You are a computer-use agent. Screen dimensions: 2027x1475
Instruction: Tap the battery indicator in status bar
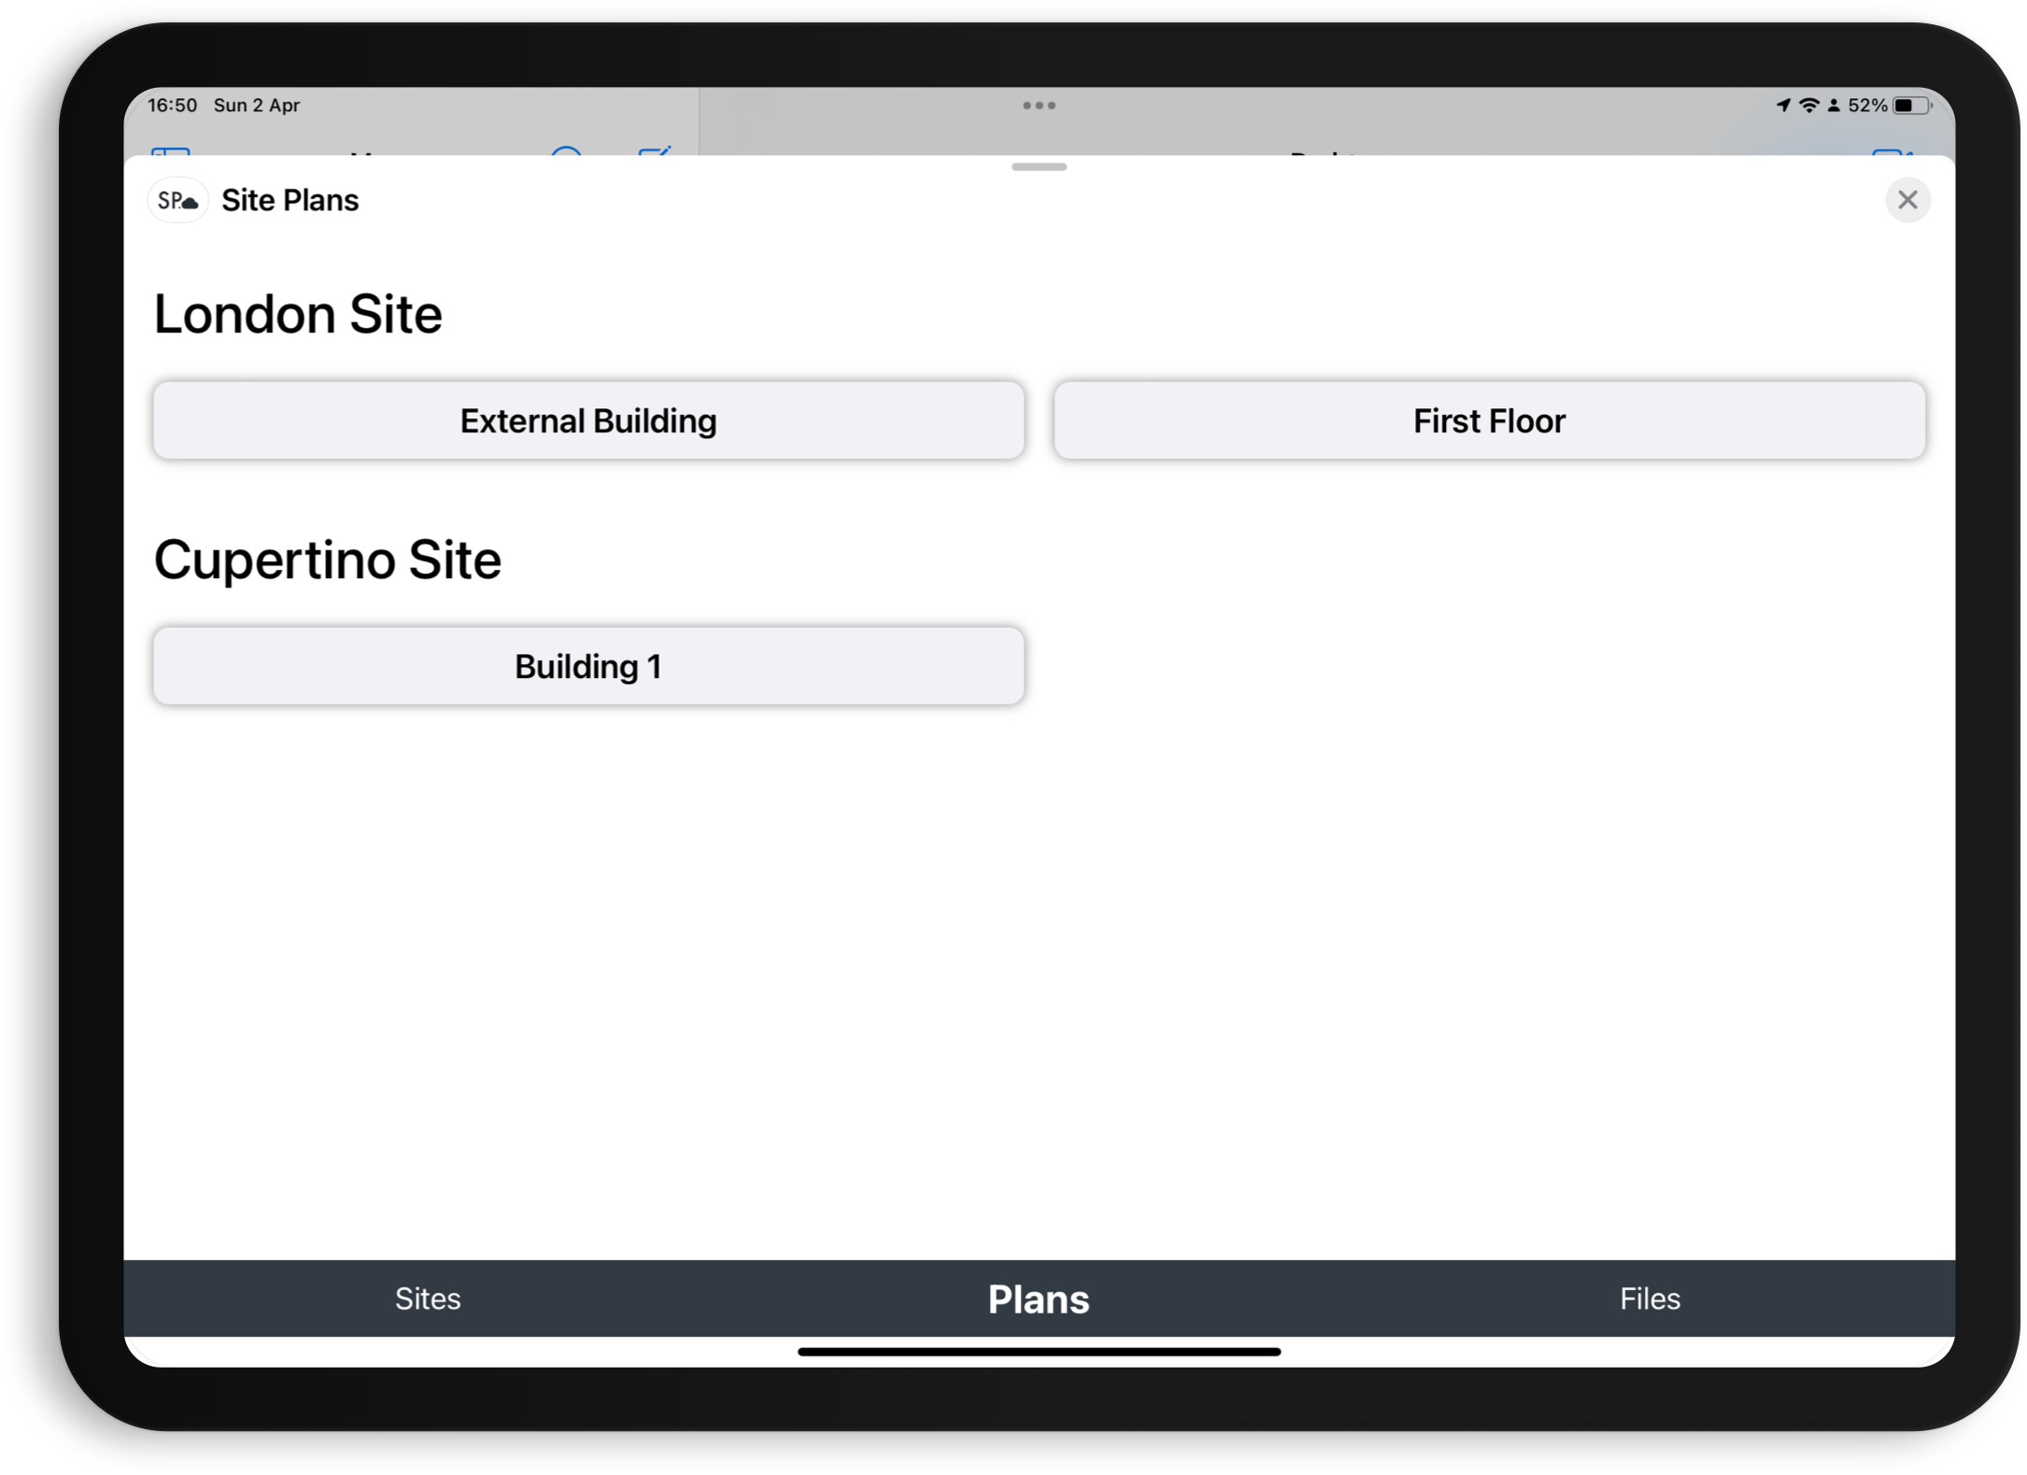tap(1912, 106)
